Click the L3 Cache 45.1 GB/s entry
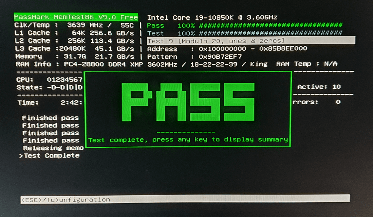Viewport: 373px width, 217px height. pyautogui.click(x=74, y=49)
